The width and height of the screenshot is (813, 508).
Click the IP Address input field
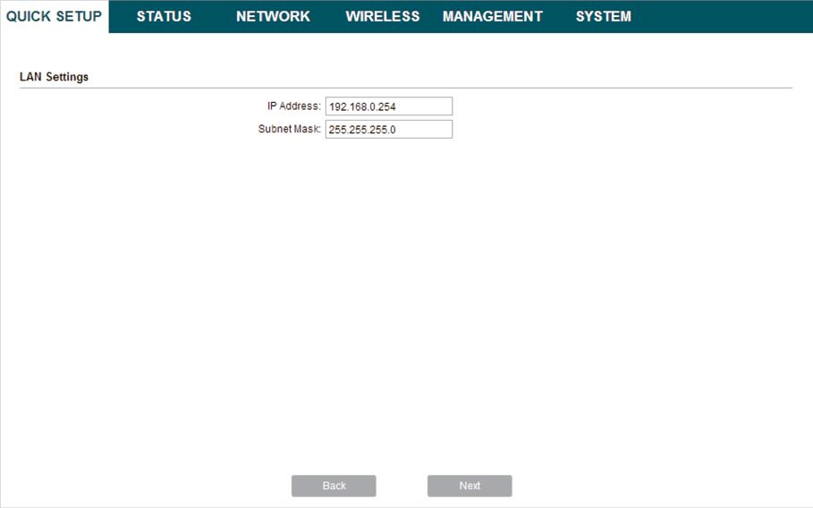coord(388,106)
